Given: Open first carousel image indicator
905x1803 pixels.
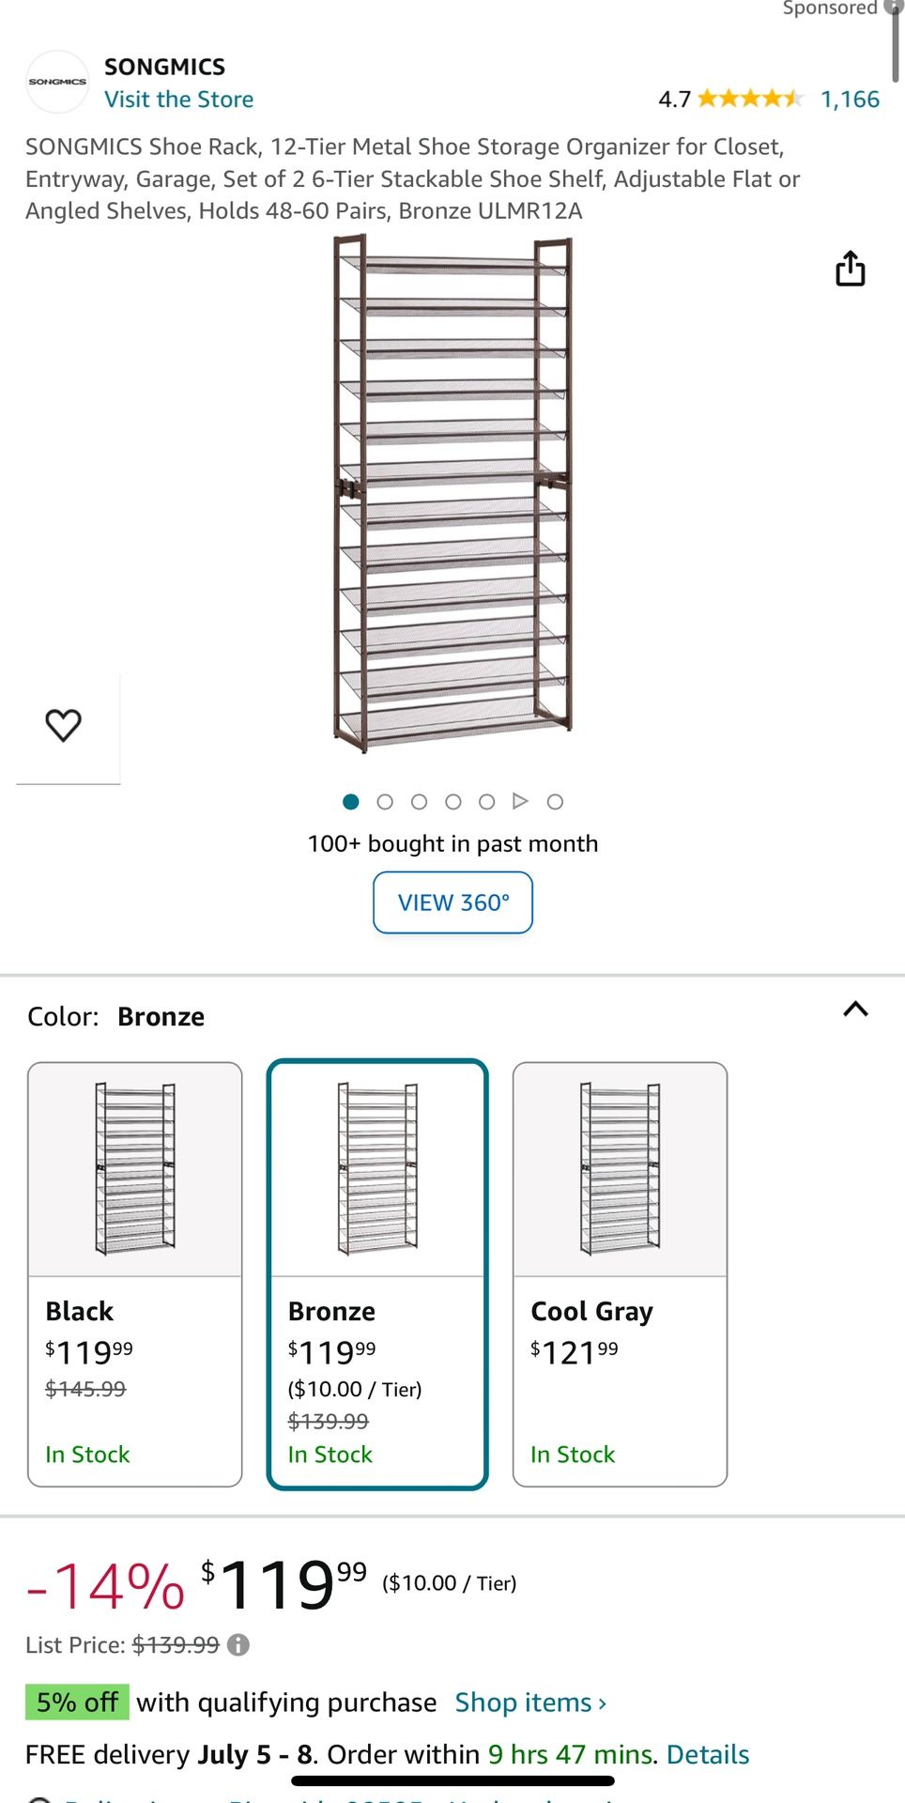Looking at the screenshot, I should [350, 801].
